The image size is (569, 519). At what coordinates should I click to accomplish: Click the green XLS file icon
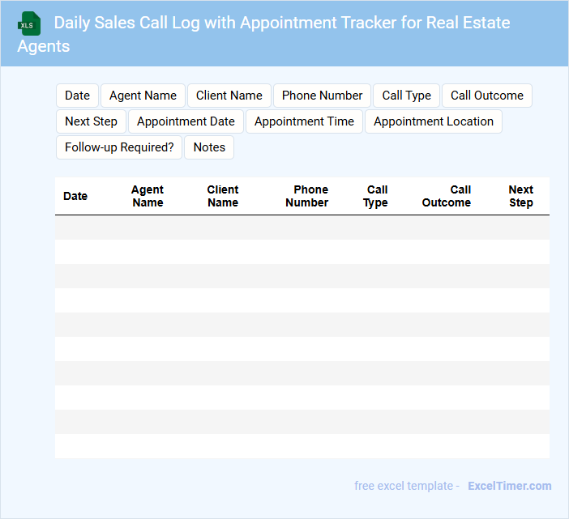click(x=29, y=23)
